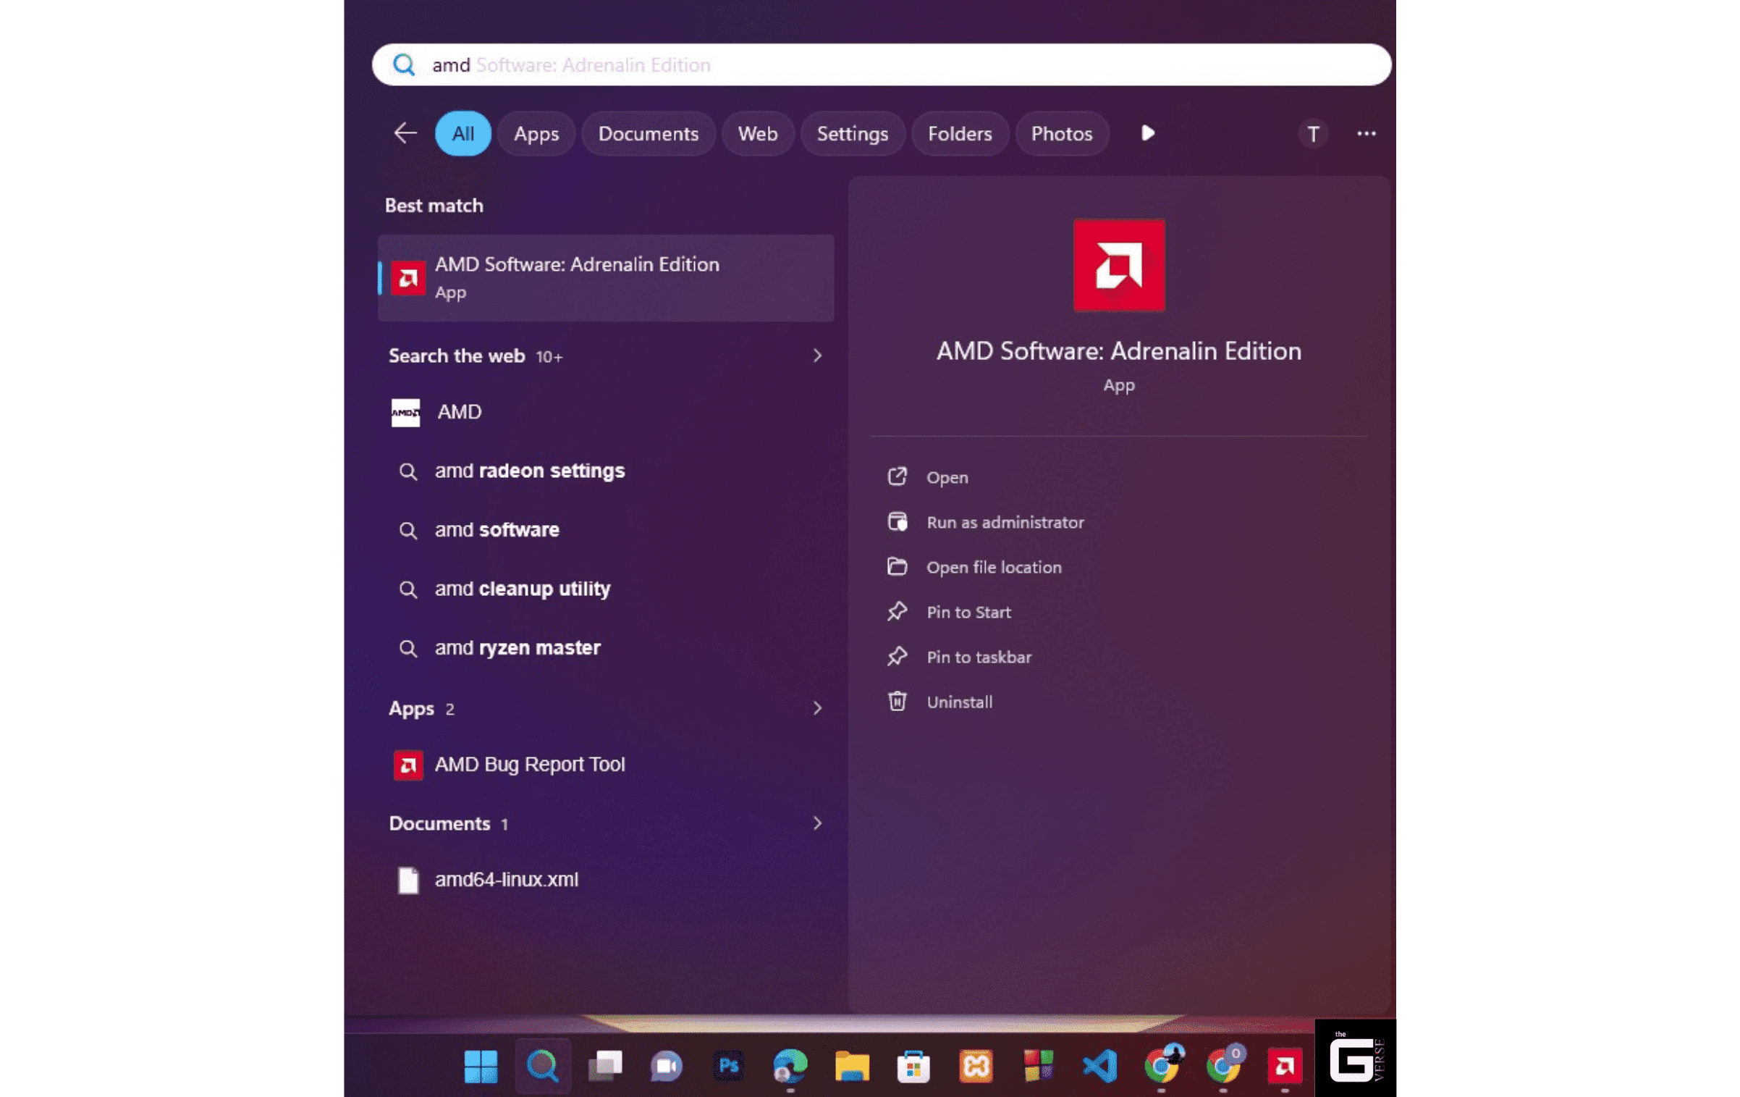The height and width of the screenshot is (1097, 1740).
Task: Switch to the Settings filter tab
Action: [x=852, y=133]
